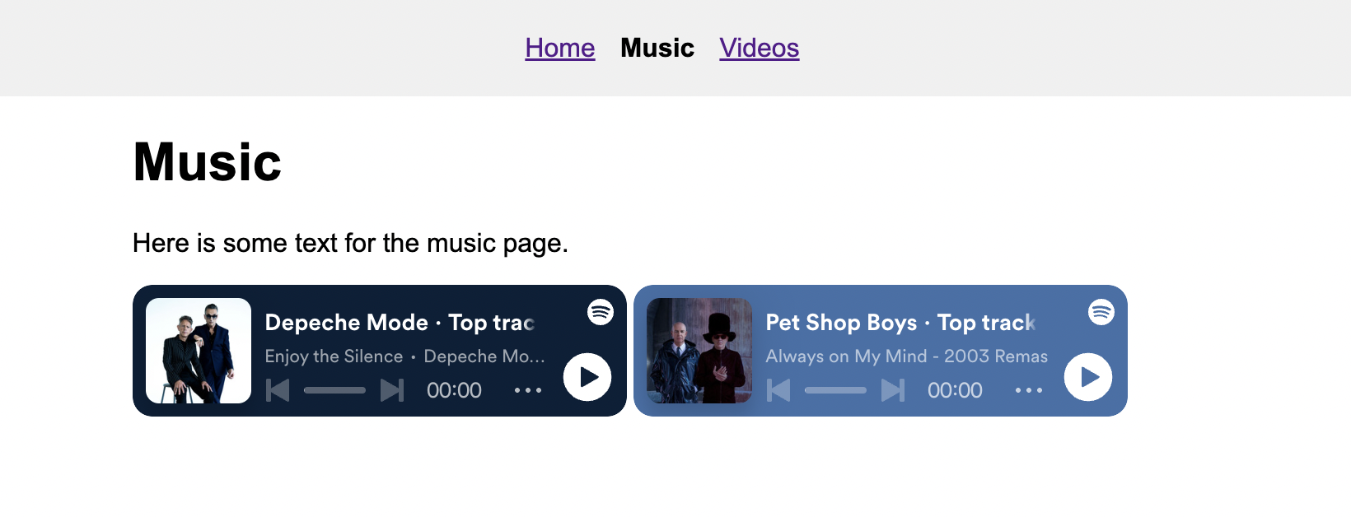Play the Depeche Mode top track

click(587, 377)
